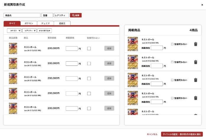The height and width of the screenshot is (139, 206).
Task: Click 追加 in the second product row
Action: pos(109,63)
